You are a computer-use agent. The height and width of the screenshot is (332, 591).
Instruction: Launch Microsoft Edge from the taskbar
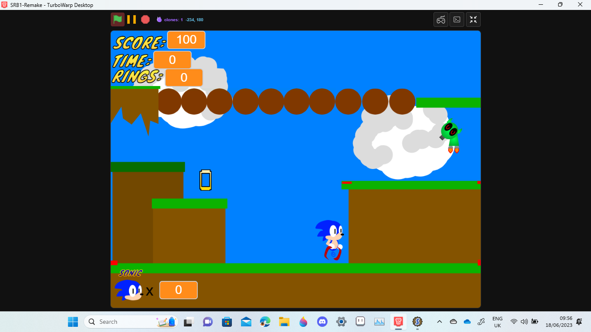[265, 322]
